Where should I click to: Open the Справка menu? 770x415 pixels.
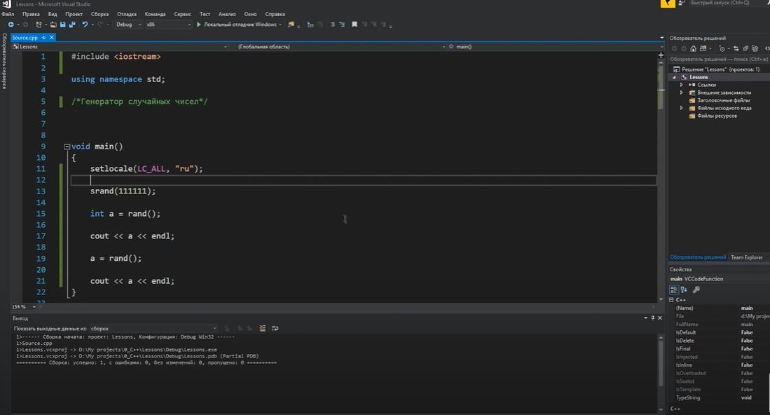275,14
